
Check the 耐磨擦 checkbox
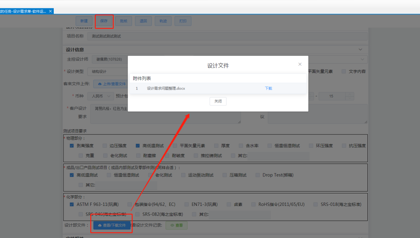point(138,156)
